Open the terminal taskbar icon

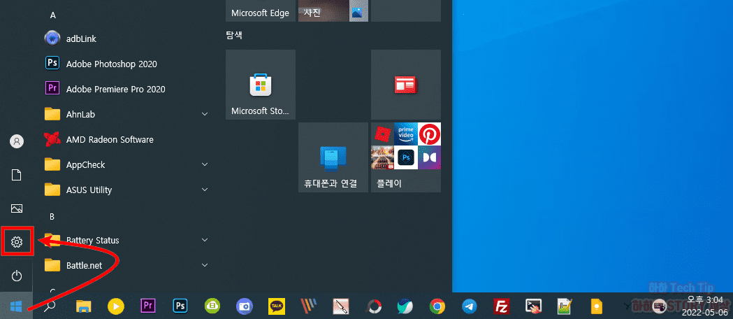point(533,306)
